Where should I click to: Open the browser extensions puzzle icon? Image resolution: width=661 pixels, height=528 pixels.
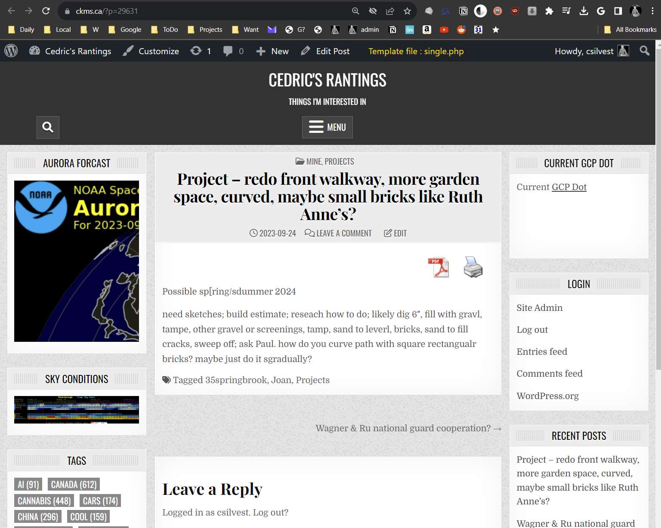point(549,11)
